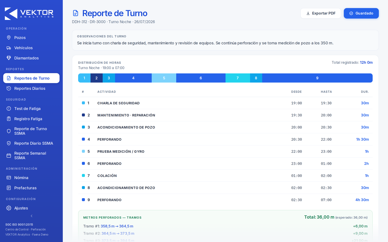Click the check-circle icon in Guardado
Viewport: 388px width, 242px height.
click(x=351, y=13)
